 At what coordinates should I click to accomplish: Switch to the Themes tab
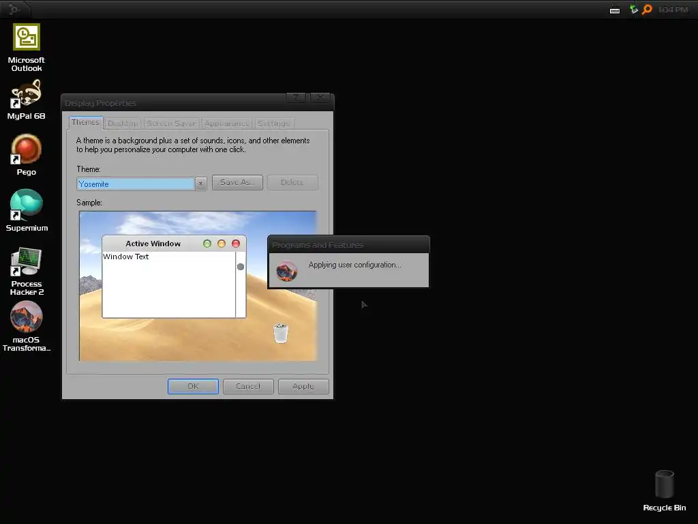[x=85, y=123]
